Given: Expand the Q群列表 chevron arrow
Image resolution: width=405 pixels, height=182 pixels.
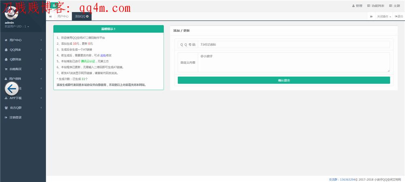Looking at the screenshot, I should pyautogui.click(x=41, y=59).
